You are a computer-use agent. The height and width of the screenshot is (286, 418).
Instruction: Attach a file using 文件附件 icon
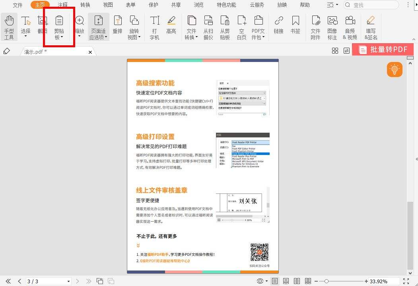(x=315, y=27)
